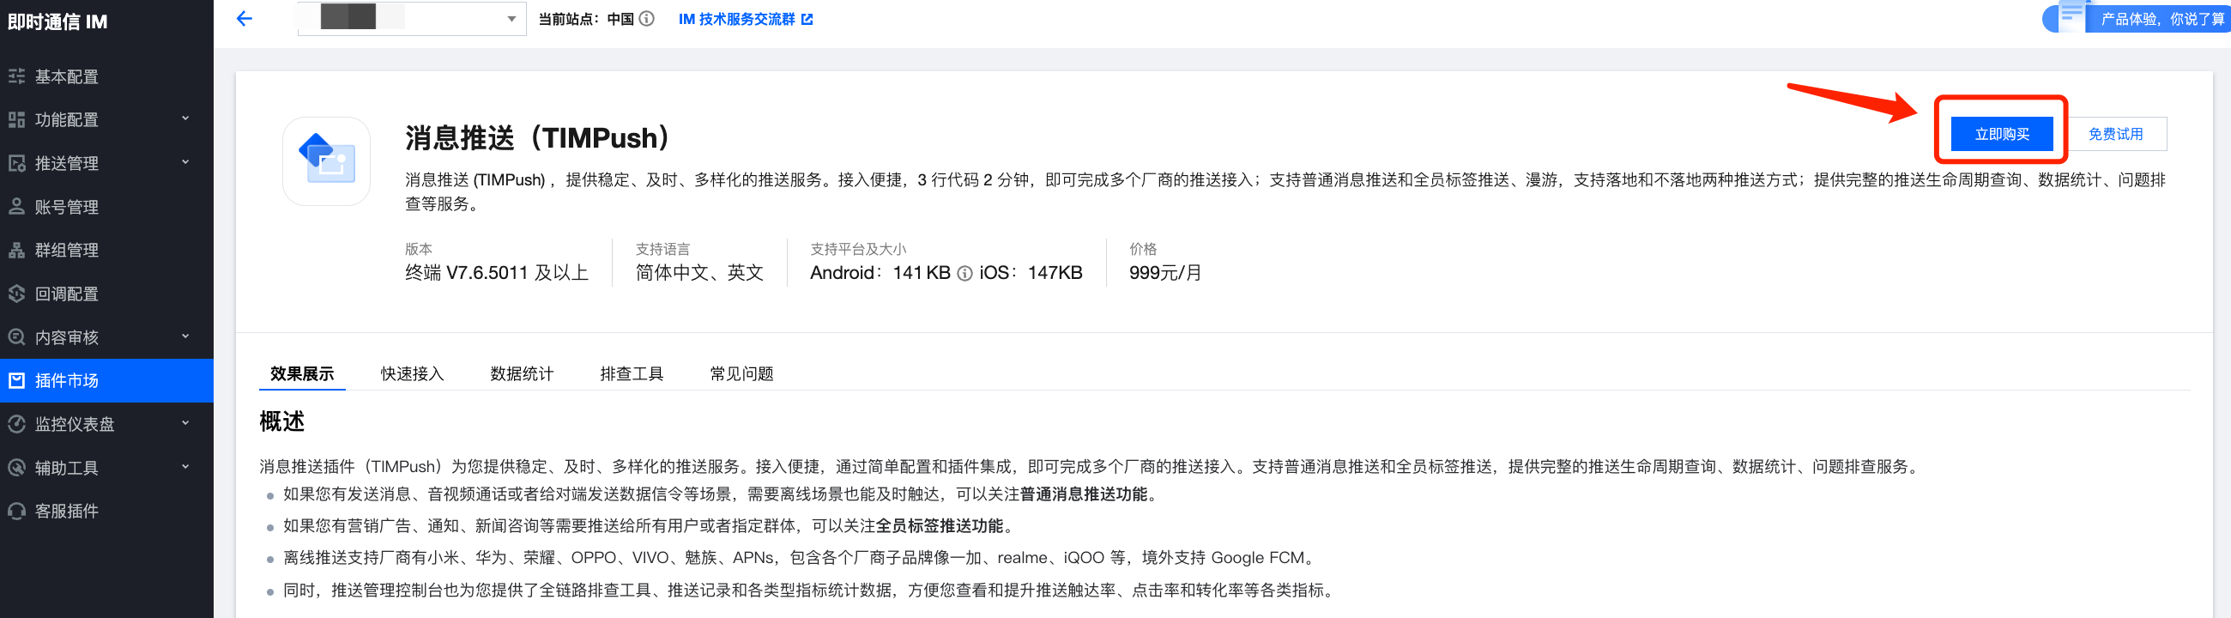Open 基本配置 in the sidebar

(x=106, y=76)
